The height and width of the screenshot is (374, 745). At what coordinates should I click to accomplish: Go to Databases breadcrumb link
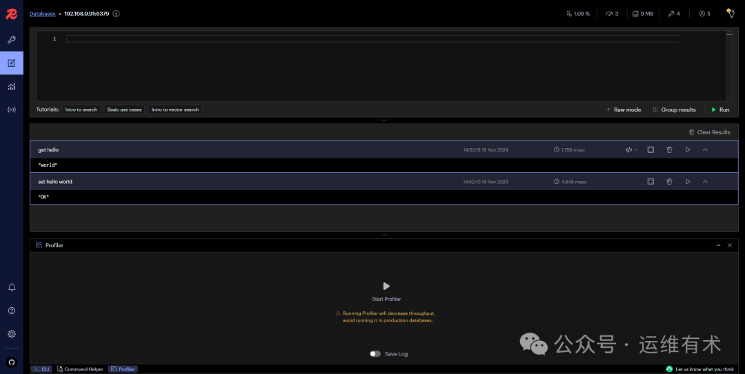[42, 14]
